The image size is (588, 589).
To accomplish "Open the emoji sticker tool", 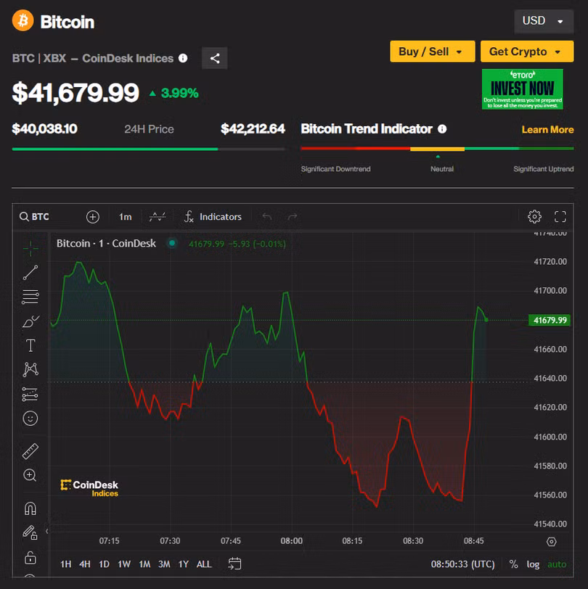I will tap(30, 418).
